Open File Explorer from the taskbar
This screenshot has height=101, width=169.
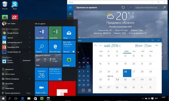point(29,99)
